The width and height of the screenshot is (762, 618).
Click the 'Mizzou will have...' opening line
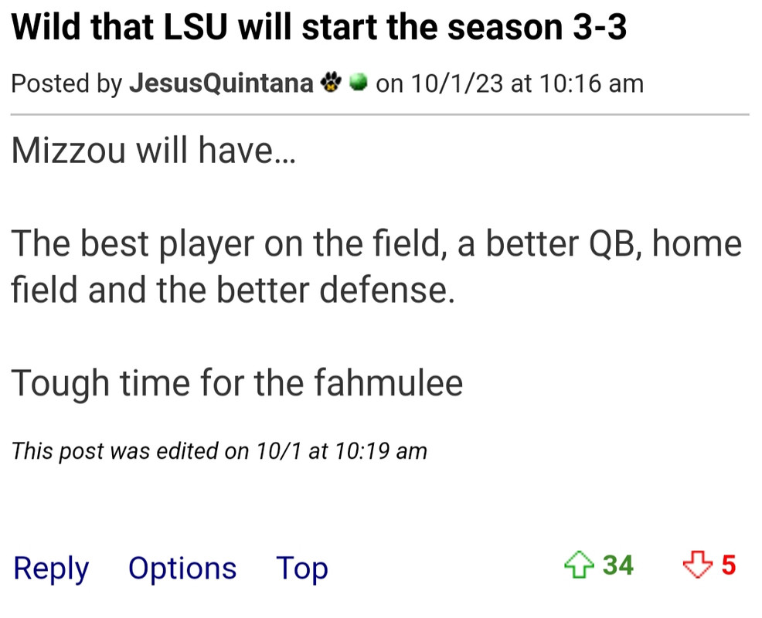(x=153, y=150)
